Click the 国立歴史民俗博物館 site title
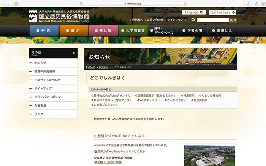This screenshot has width=266, height=166. tap(64, 16)
